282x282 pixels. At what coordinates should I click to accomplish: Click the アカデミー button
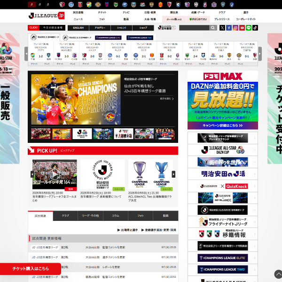(100, 28)
